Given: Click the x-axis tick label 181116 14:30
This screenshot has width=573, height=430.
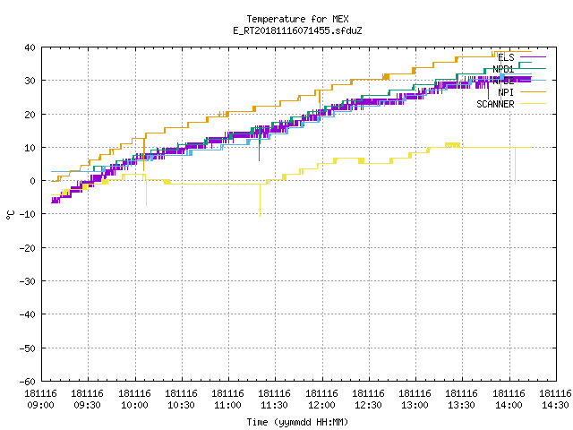Looking at the screenshot, I should (555, 400).
